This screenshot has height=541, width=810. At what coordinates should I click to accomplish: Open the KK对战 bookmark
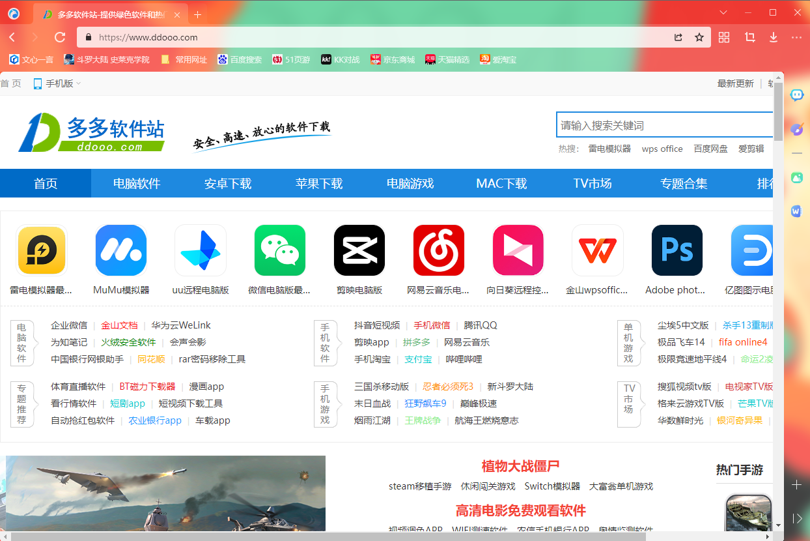pyautogui.click(x=340, y=59)
